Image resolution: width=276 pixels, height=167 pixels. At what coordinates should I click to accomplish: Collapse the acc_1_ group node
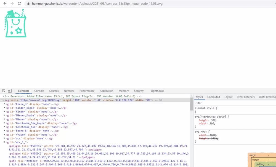coord(4,142)
